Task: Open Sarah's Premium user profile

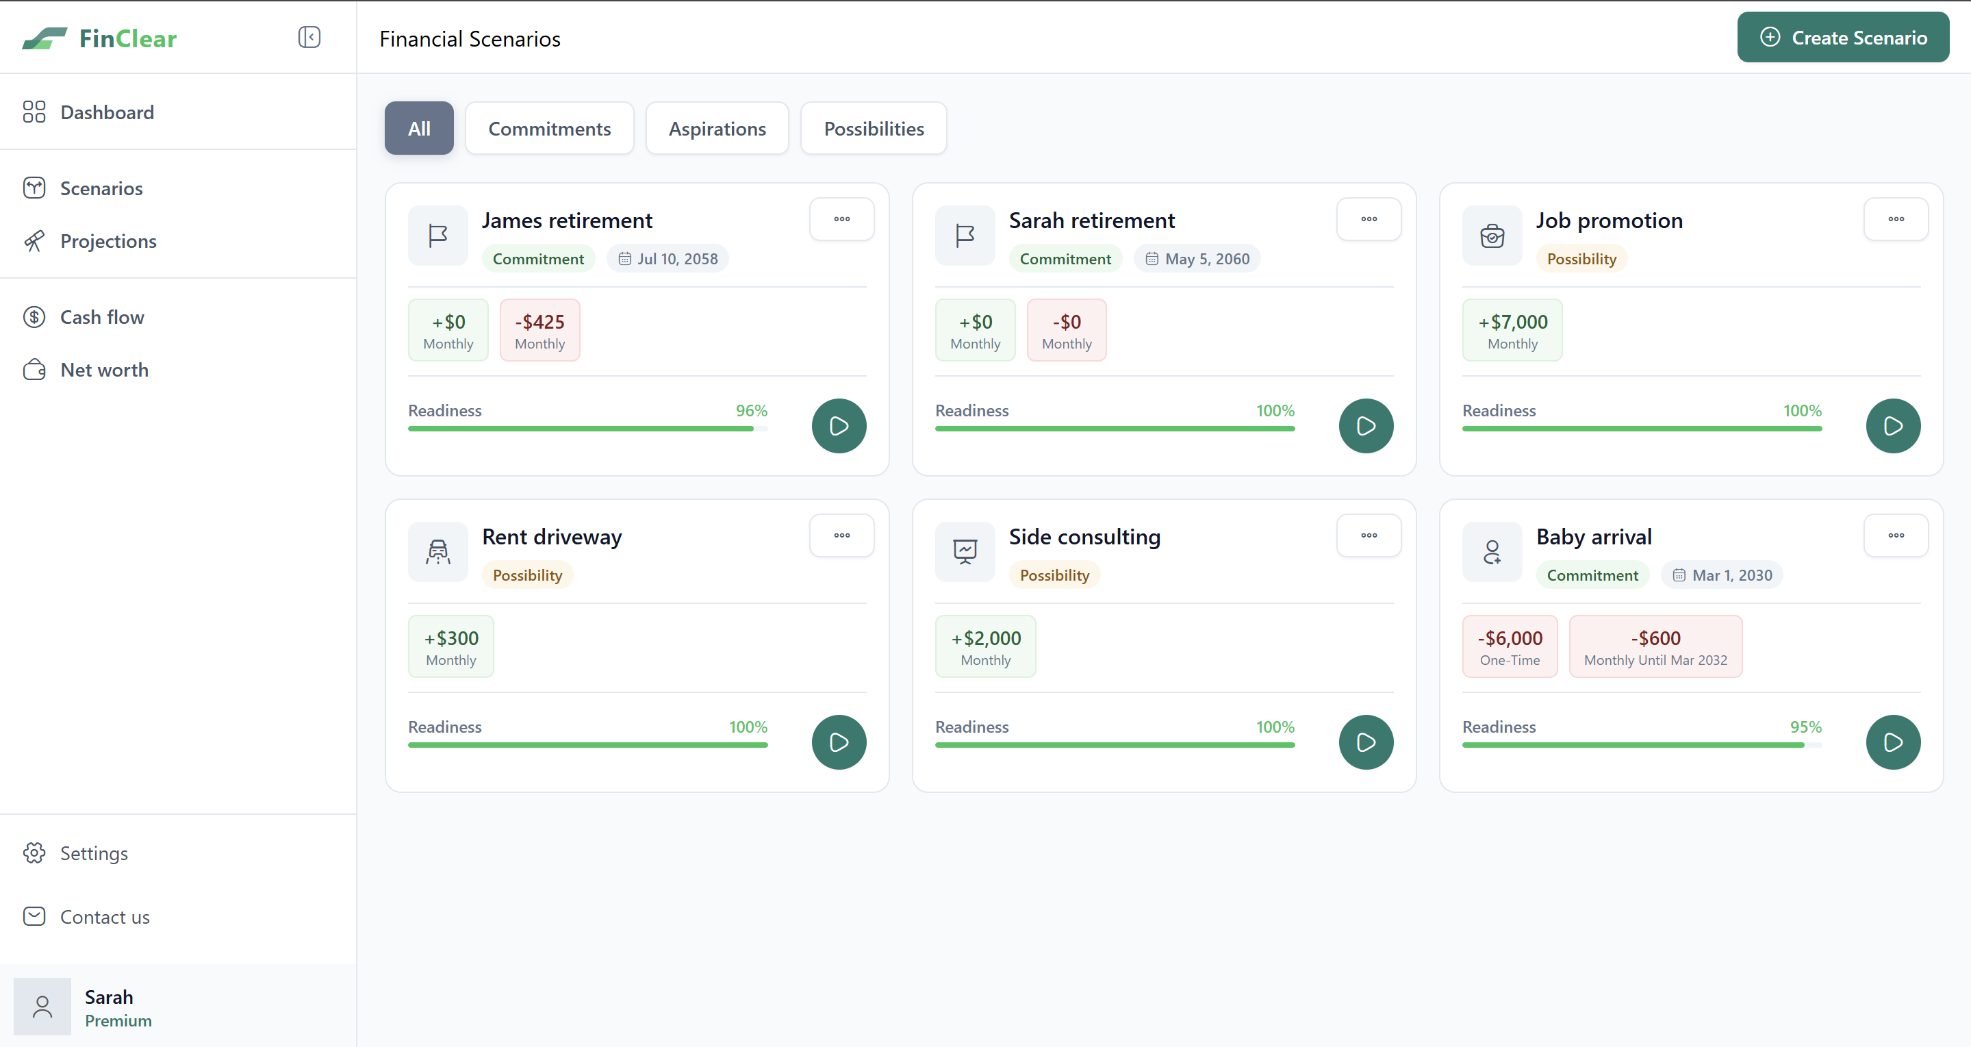Action: point(118,1007)
